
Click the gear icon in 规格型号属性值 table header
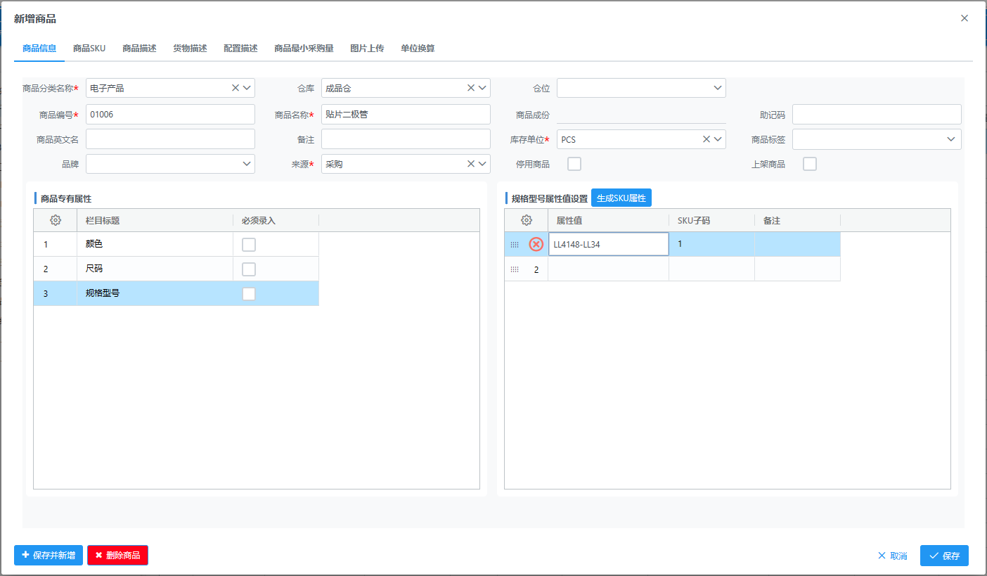[527, 220]
